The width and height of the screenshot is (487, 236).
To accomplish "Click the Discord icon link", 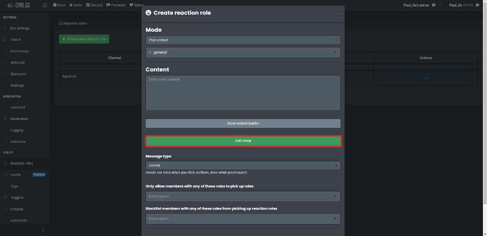I will [x=88, y=5].
